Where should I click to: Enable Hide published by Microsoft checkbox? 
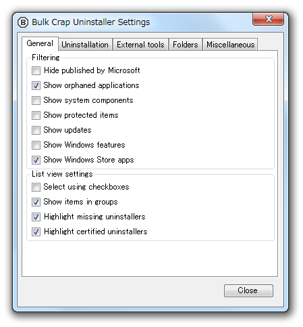[x=36, y=70]
